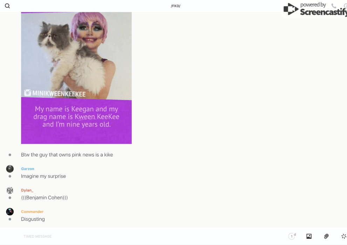Select the "Imagine my surprise" message
Viewport: 347px width, 245px height.
(x=43, y=176)
